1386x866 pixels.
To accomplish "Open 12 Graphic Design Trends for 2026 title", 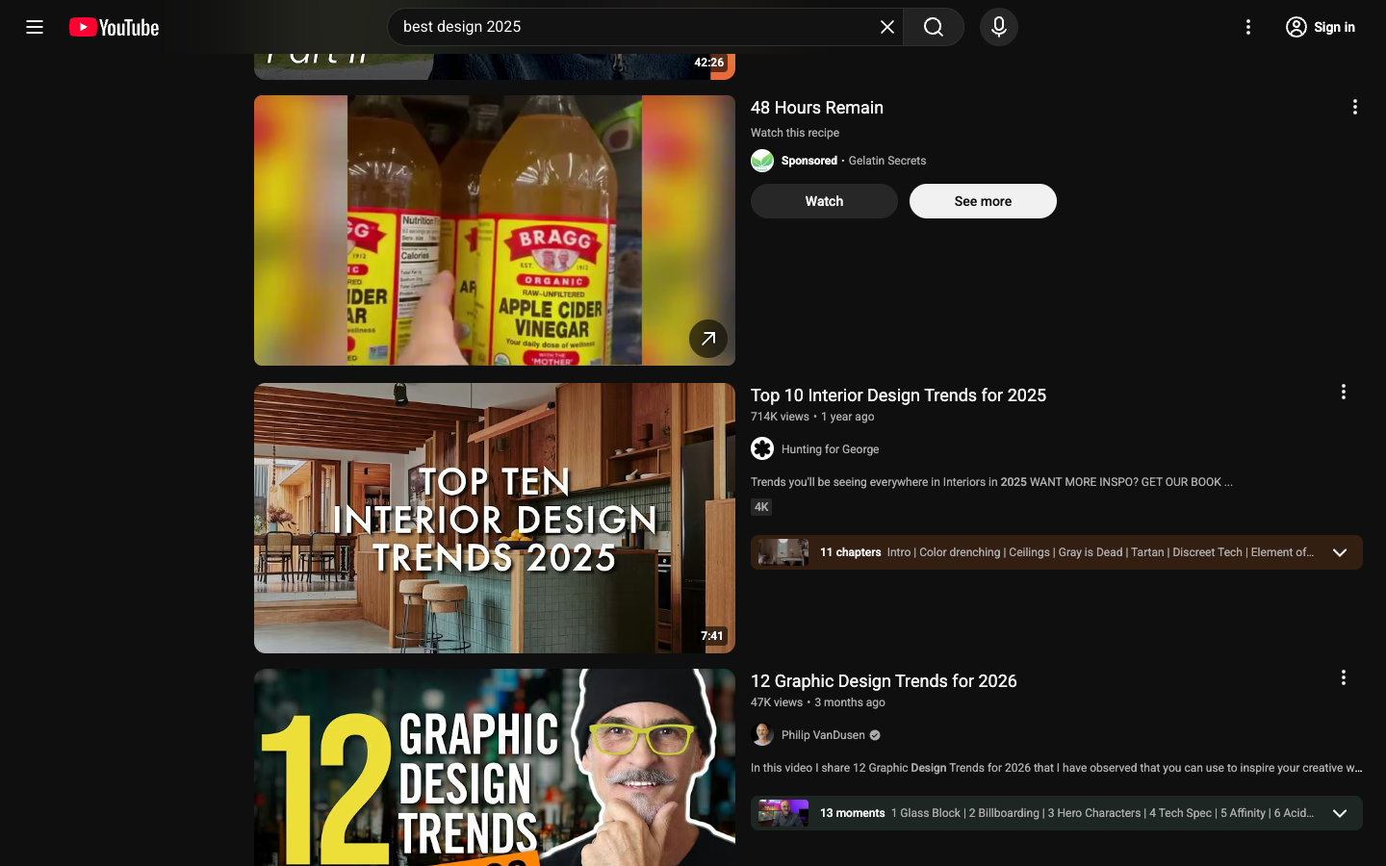I will tap(884, 681).
